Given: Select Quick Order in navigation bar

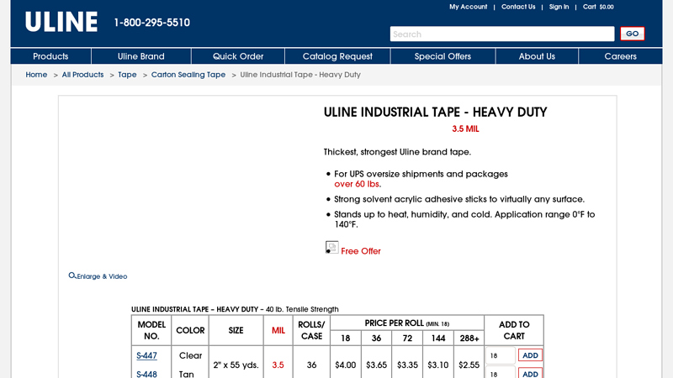Looking at the screenshot, I should click(x=238, y=56).
